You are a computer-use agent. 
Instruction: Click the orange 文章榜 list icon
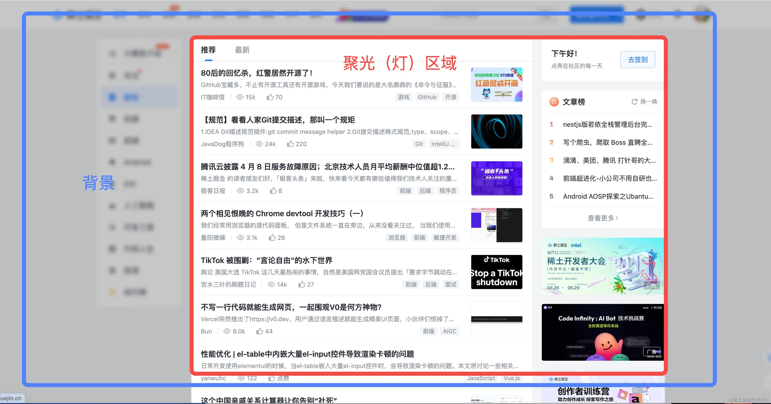click(554, 102)
